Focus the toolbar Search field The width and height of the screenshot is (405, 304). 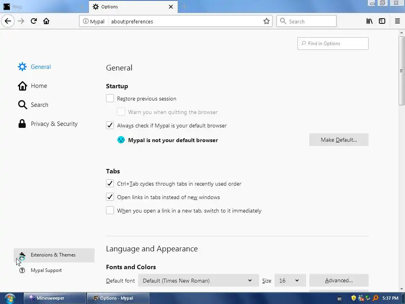[x=307, y=21]
